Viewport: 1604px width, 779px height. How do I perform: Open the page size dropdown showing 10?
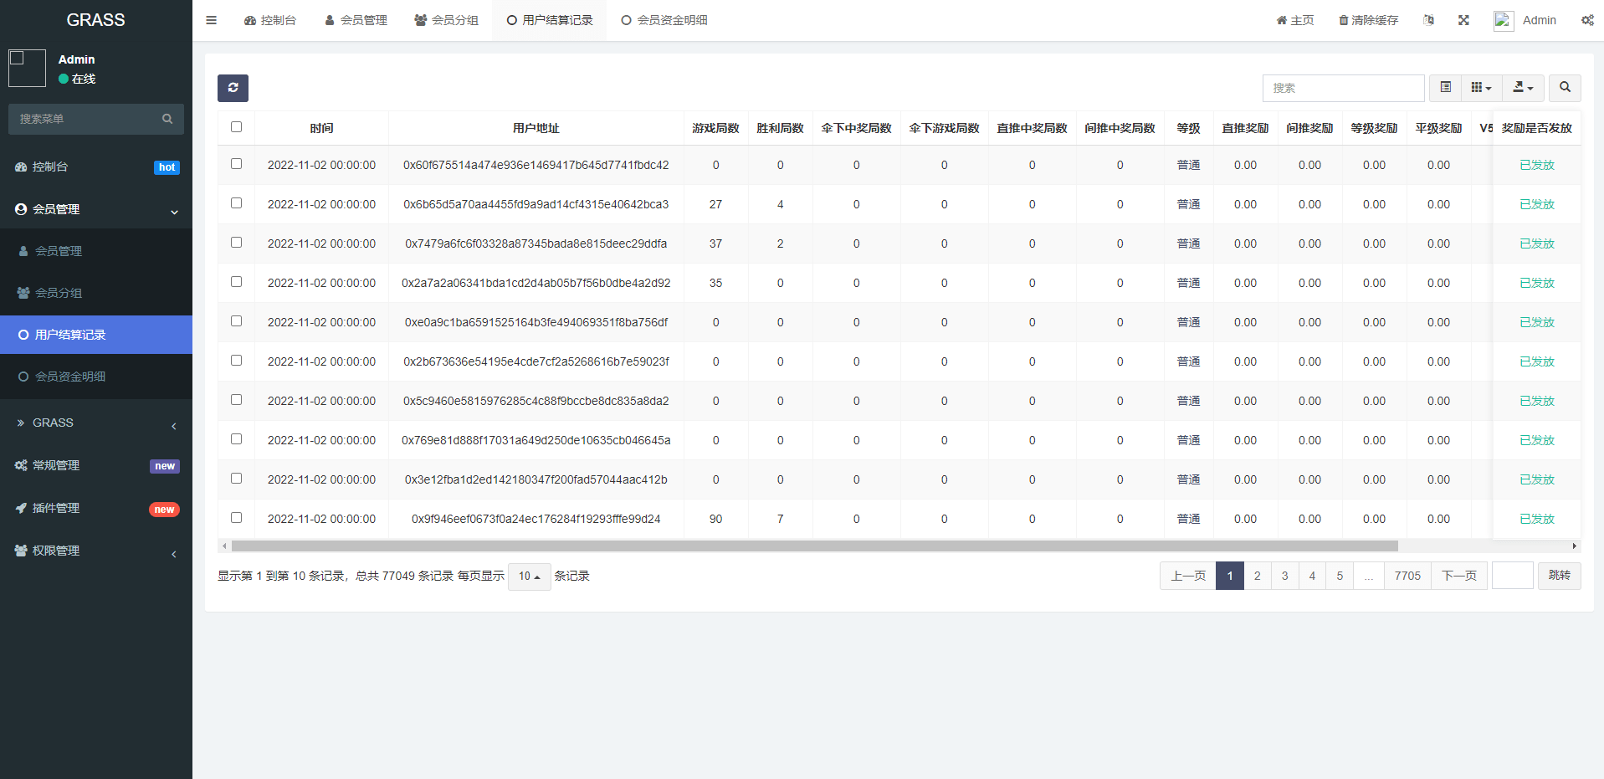tap(529, 577)
